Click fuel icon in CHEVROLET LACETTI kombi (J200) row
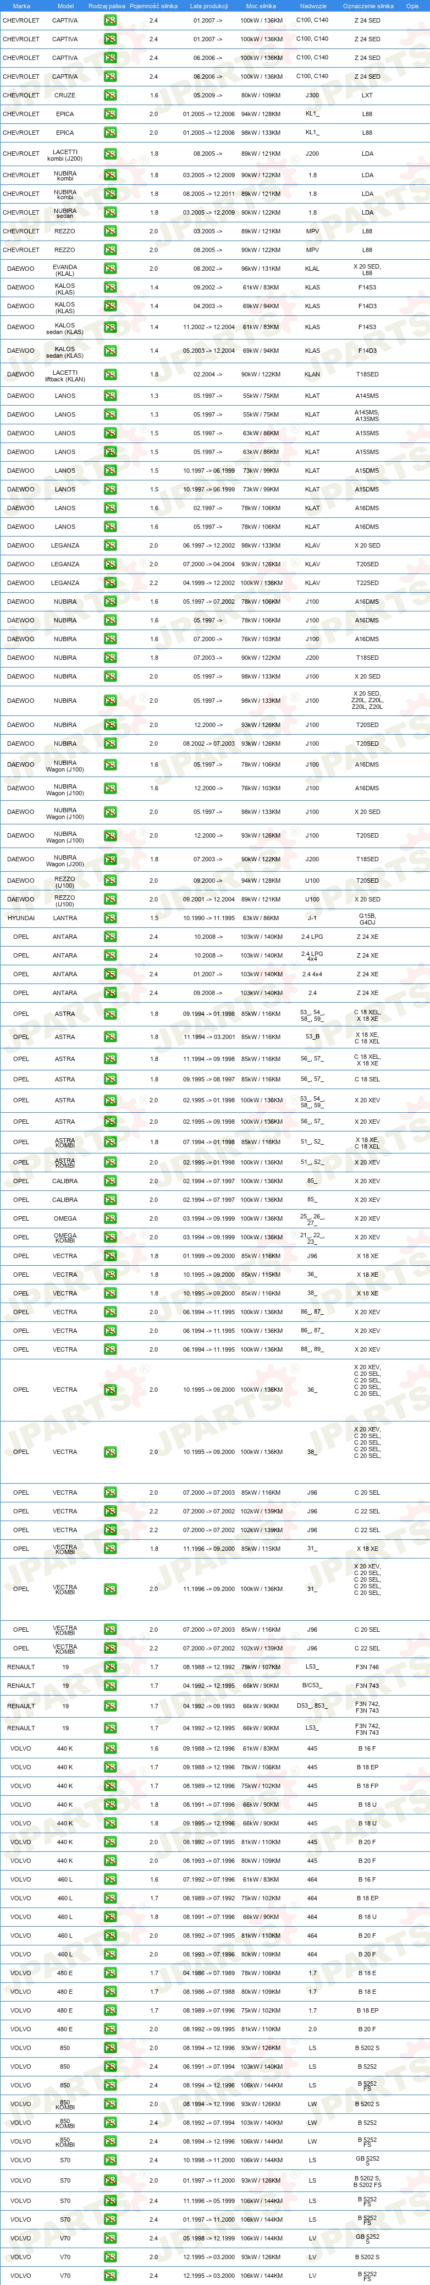The width and height of the screenshot is (430, 2285). tap(110, 154)
